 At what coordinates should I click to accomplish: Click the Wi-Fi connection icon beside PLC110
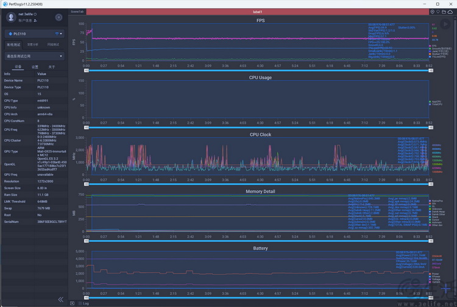tap(57, 34)
